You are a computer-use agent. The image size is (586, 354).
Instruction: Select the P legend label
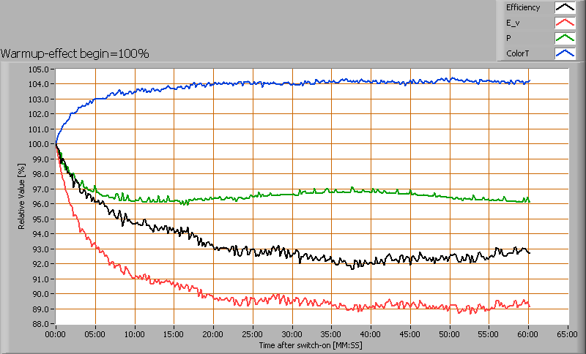508,38
